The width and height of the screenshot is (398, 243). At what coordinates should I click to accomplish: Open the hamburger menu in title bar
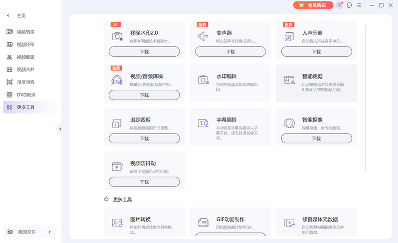[x=359, y=5]
